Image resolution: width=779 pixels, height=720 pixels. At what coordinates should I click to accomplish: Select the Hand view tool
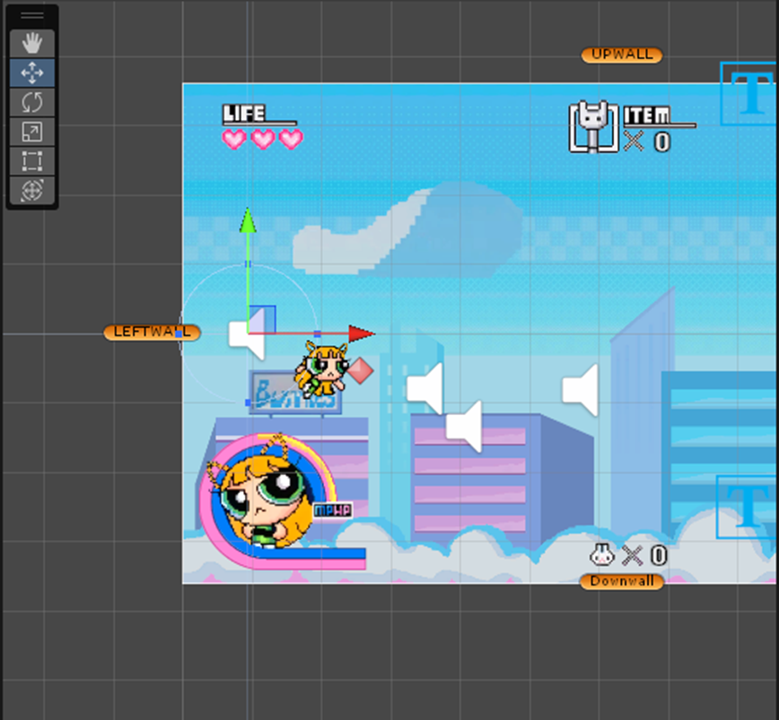pyautogui.click(x=31, y=43)
